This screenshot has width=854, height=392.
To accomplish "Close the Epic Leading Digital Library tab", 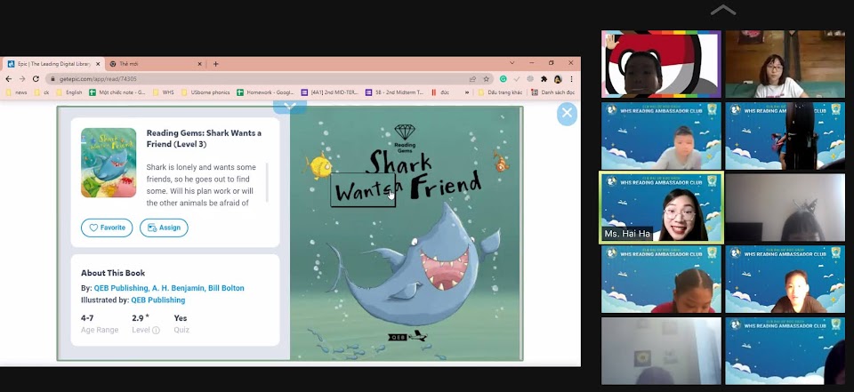I will click(98, 64).
